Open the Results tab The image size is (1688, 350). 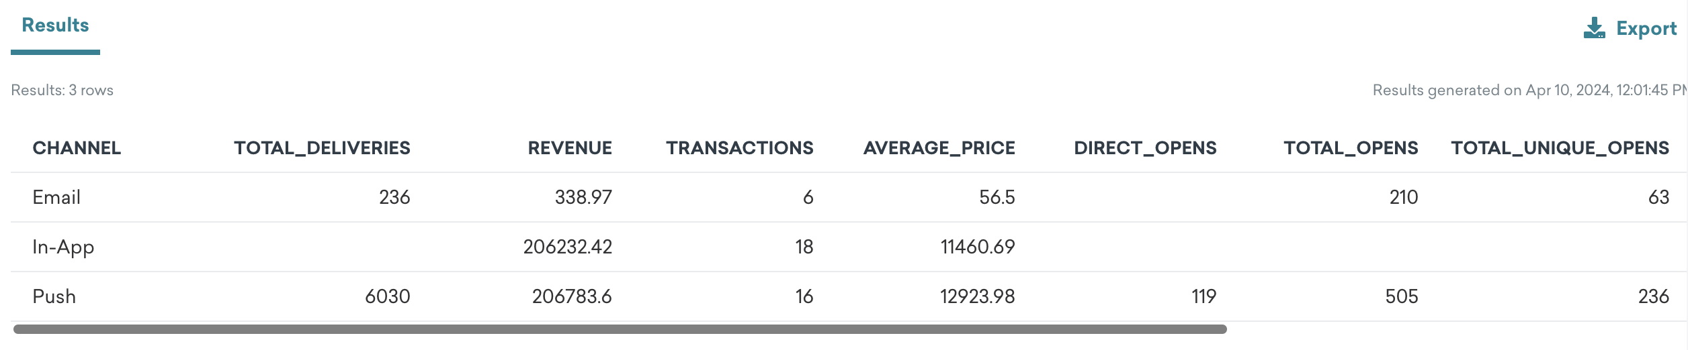click(55, 25)
